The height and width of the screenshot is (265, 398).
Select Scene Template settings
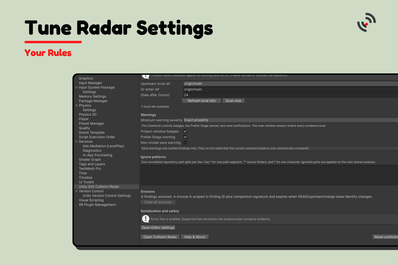tap(92, 132)
